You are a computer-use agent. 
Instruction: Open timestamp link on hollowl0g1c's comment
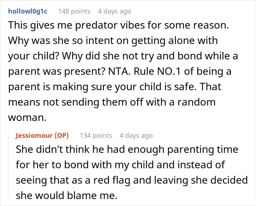(x=114, y=11)
